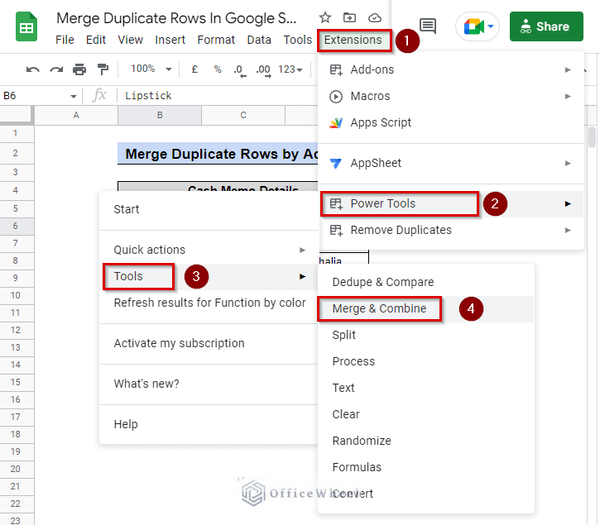Select Power Tools from Extensions menu
Viewport: 600px width, 525px height.
coord(451,204)
